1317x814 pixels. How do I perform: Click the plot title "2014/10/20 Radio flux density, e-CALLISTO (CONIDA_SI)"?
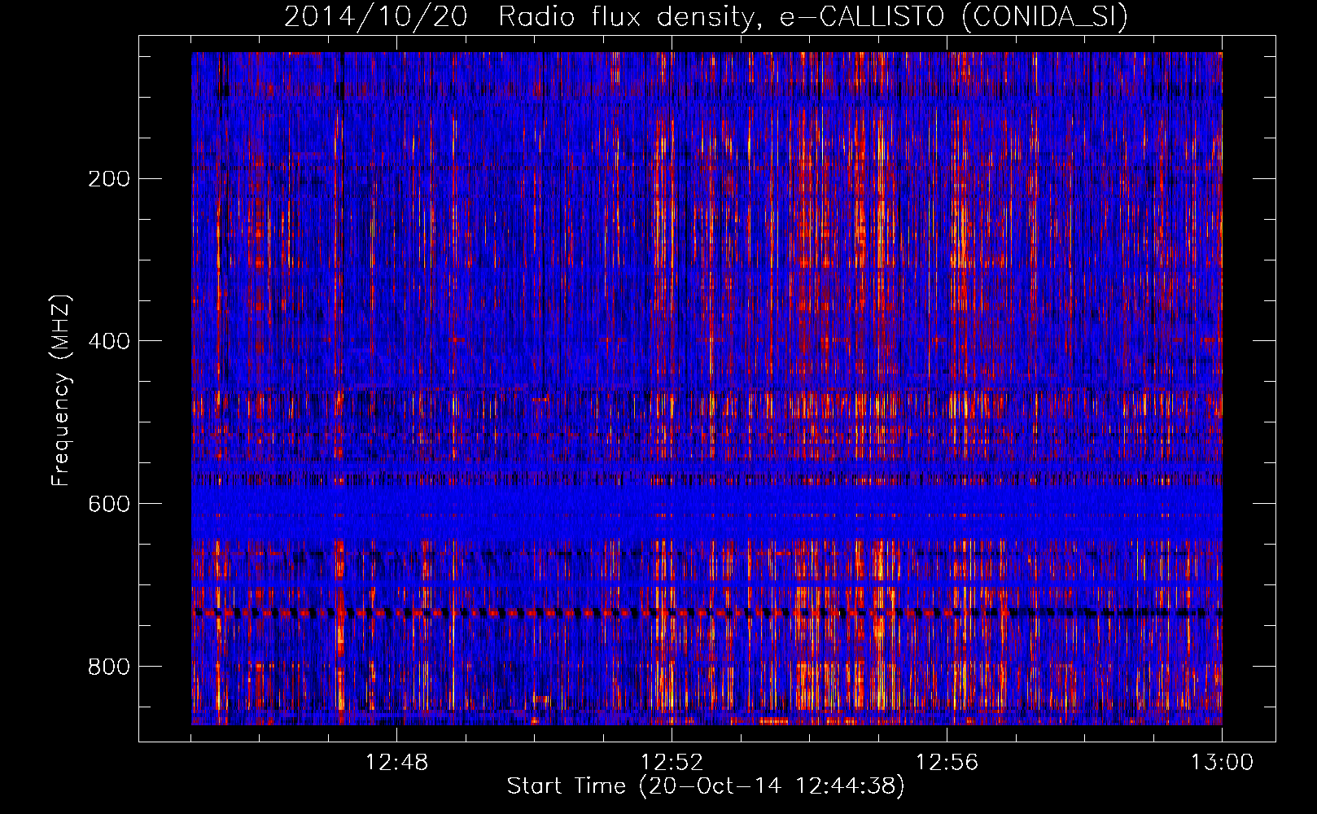tap(706, 16)
